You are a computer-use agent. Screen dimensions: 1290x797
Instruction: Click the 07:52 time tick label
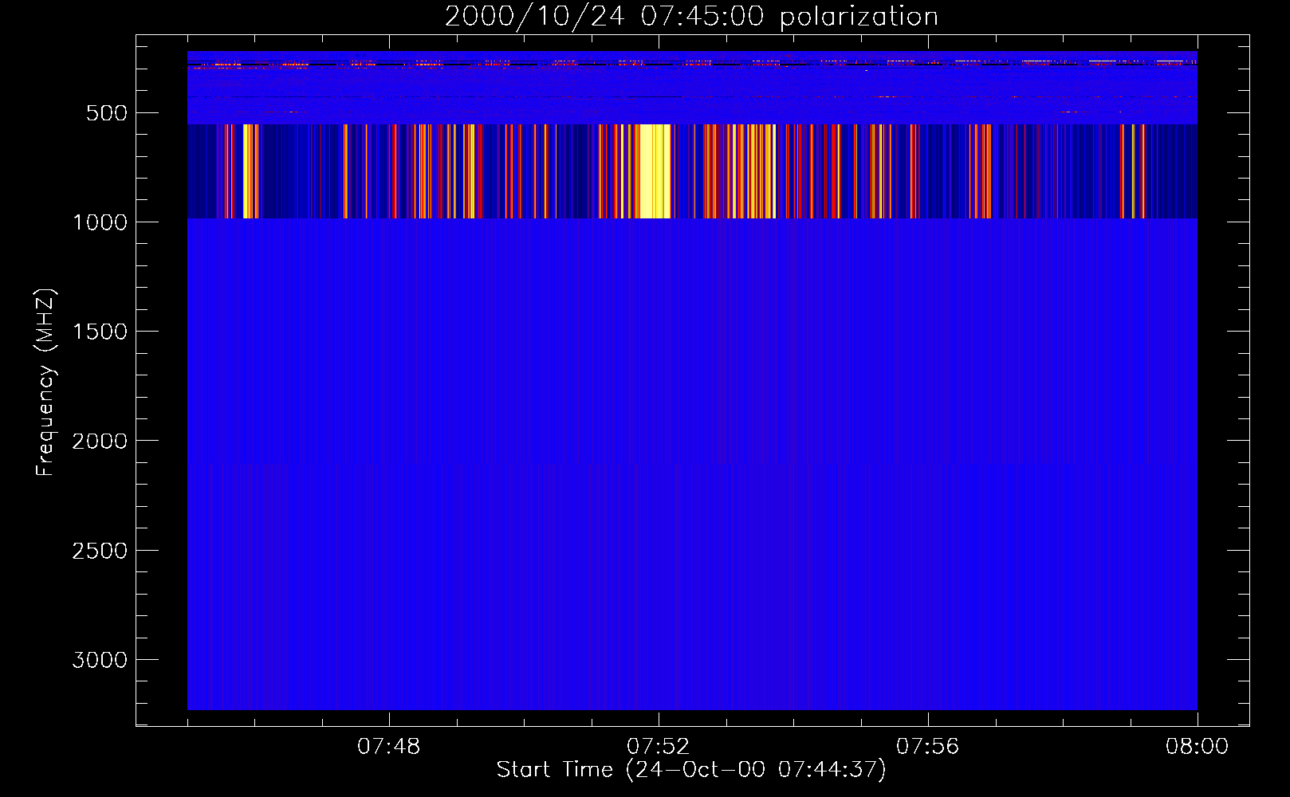(659, 747)
